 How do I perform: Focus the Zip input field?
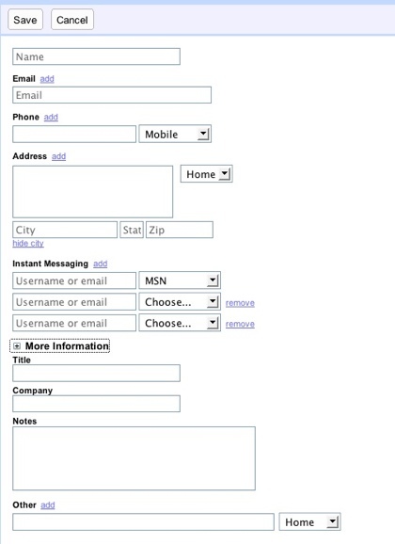(180, 230)
